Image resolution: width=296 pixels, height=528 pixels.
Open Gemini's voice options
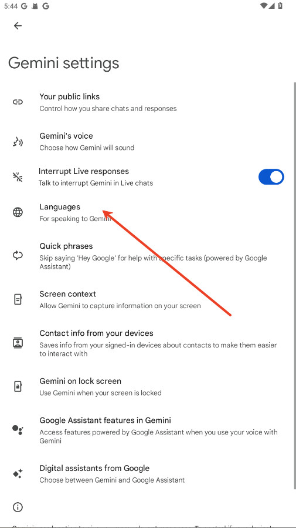[x=148, y=142]
